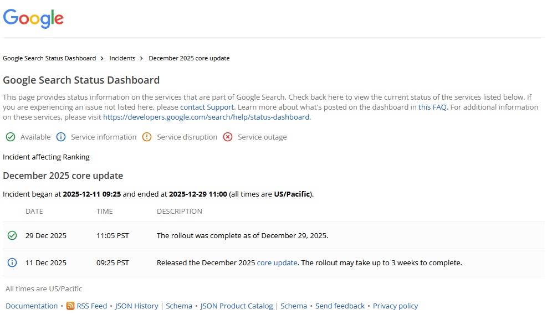Click the 11 Dec 2025 date cell

click(x=45, y=262)
